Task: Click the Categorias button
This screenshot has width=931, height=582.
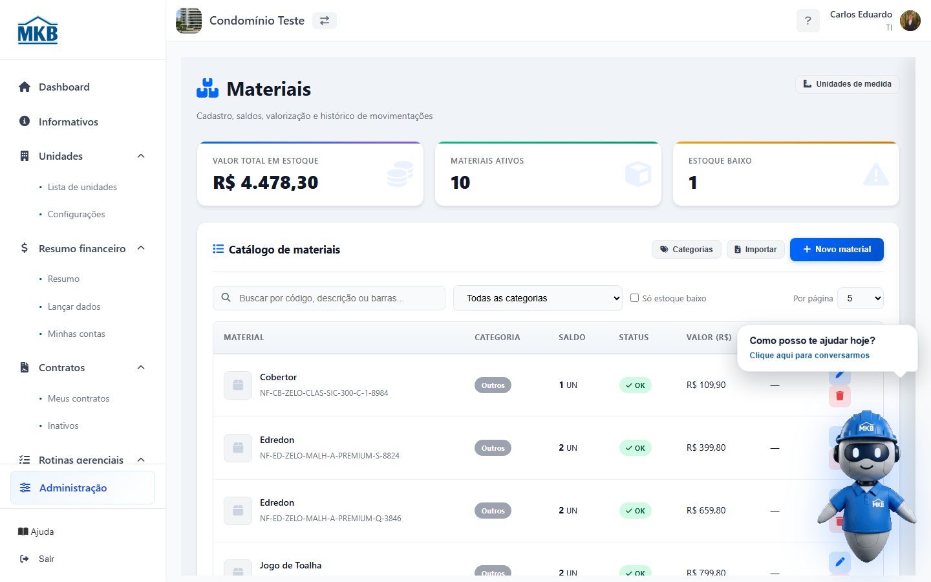Action: pyautogui.click(x=686, y=249)
